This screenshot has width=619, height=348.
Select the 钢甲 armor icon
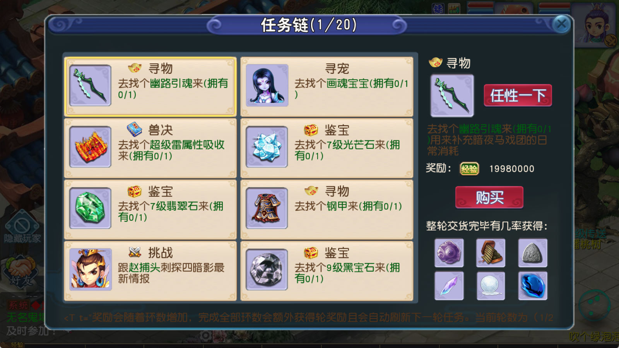click(267, 208)
